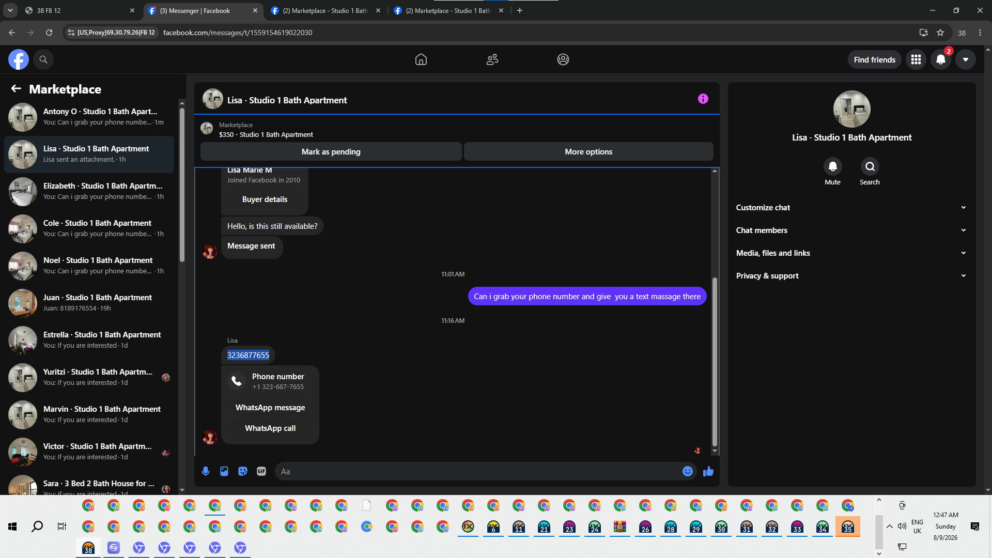The height and width of the screenshot is (558, 992).
Task: Open the Windows Start menu
Action: (12, 526)
